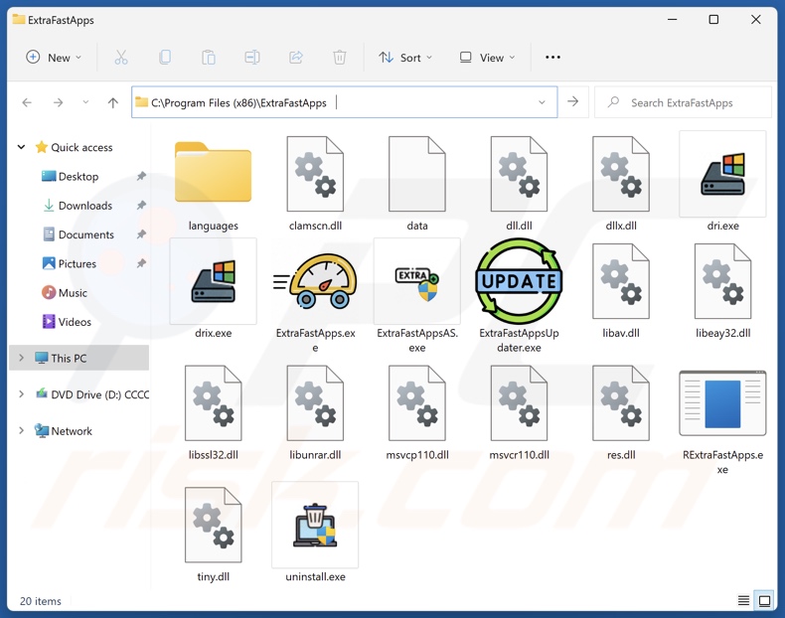Select the libunrar.dll file icon
Screen dimensions: 785x618
pyautogui.click(x=315, y=402)
